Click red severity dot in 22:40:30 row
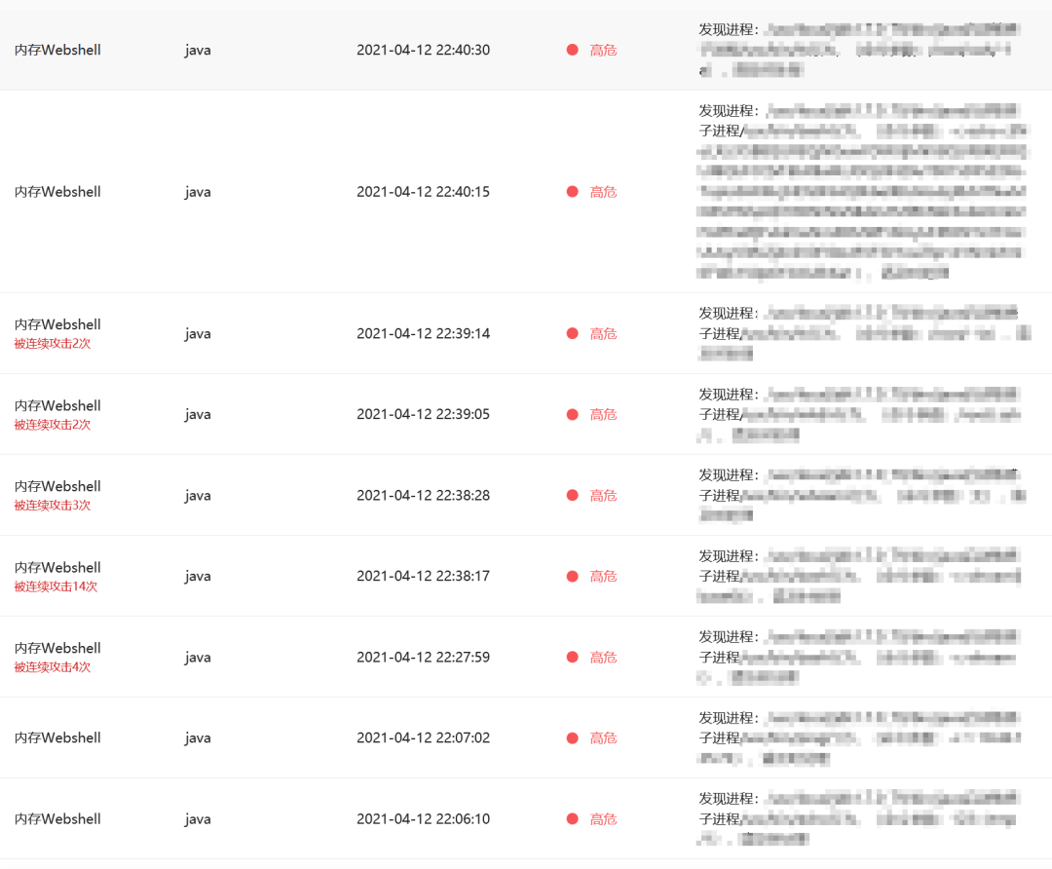 tap(573, 50)
